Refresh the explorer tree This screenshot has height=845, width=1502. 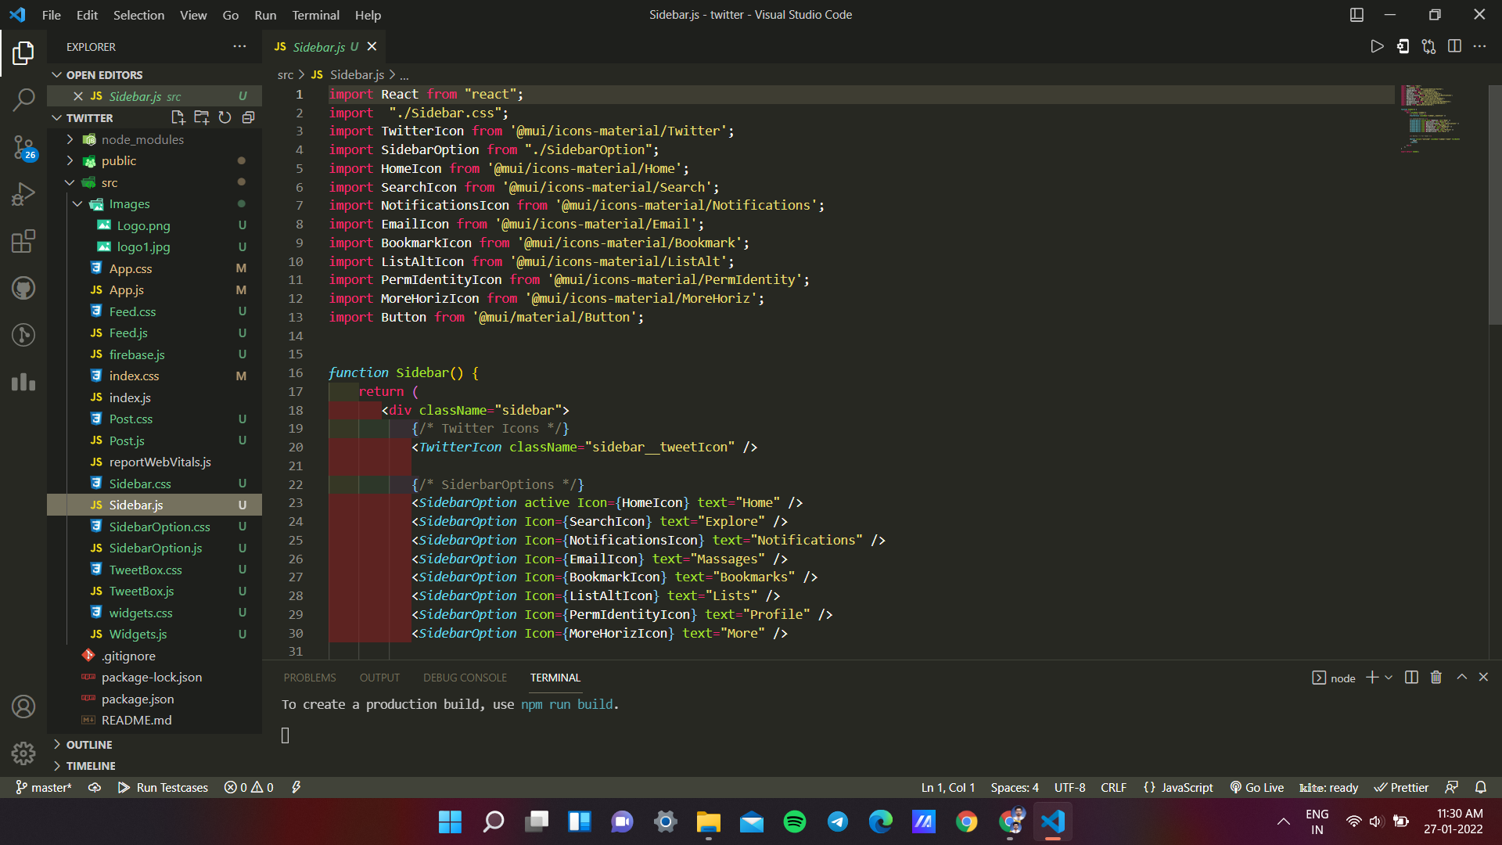tap(225, 117)
